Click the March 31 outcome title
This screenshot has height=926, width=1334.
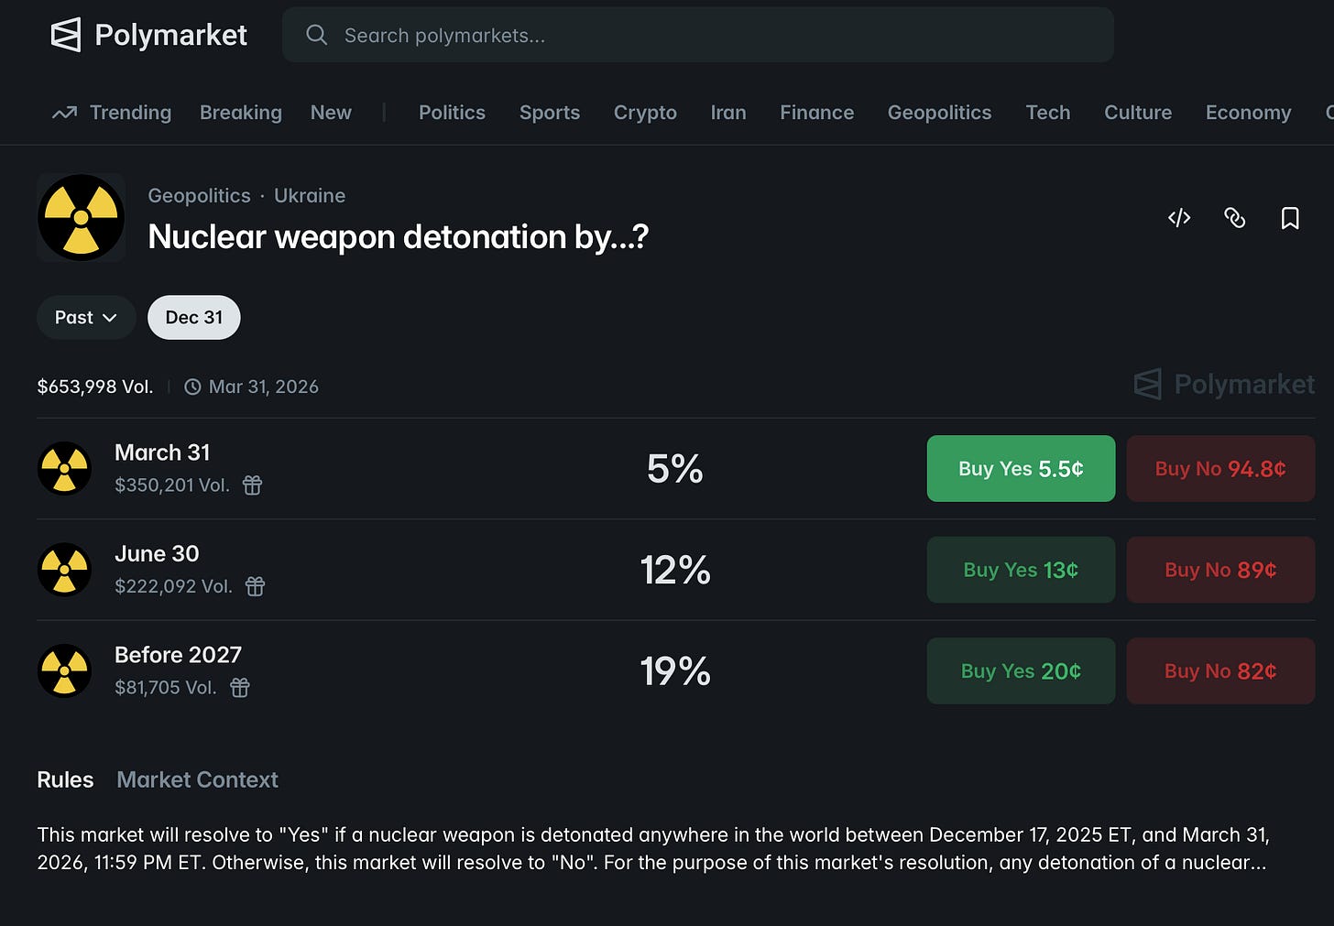click(162, 452)
